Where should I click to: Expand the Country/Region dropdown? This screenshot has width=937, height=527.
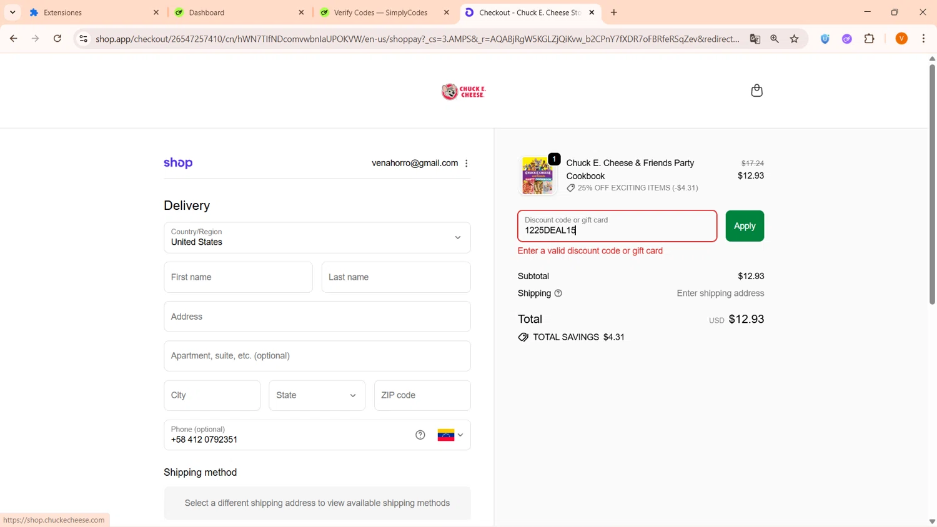click(317, 238)
